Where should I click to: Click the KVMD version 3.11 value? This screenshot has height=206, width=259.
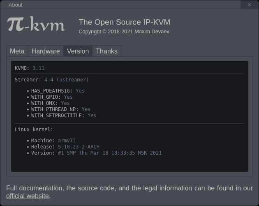(x=39, y=68)
